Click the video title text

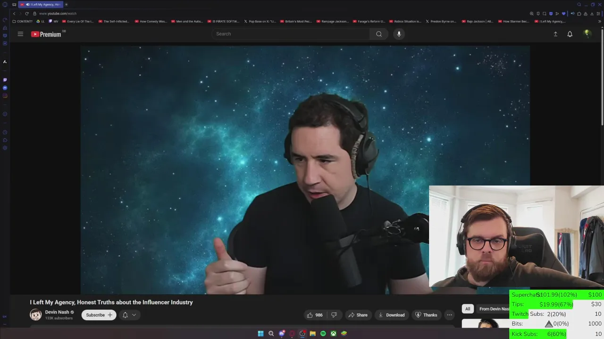[x=111, y=302]
